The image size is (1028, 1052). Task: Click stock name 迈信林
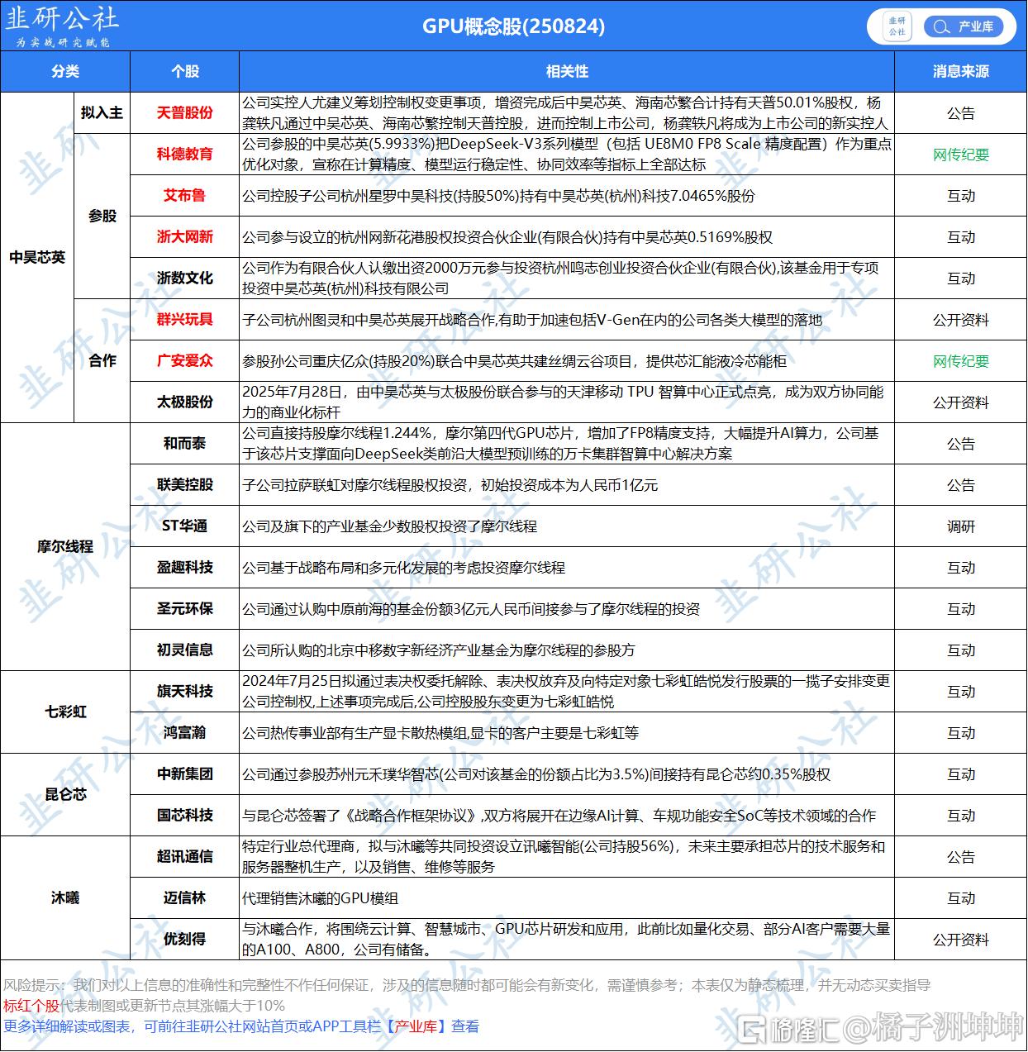(185, 897)
